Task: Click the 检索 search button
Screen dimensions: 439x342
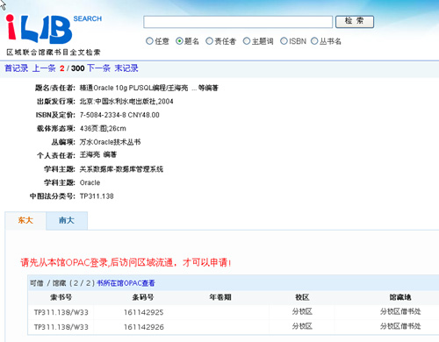Action: pos(355,22)
